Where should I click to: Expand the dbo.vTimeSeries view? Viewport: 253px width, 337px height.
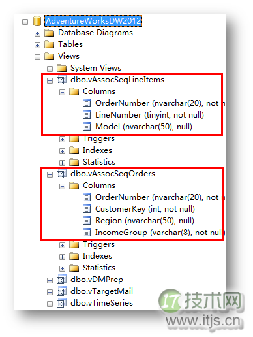50,304
